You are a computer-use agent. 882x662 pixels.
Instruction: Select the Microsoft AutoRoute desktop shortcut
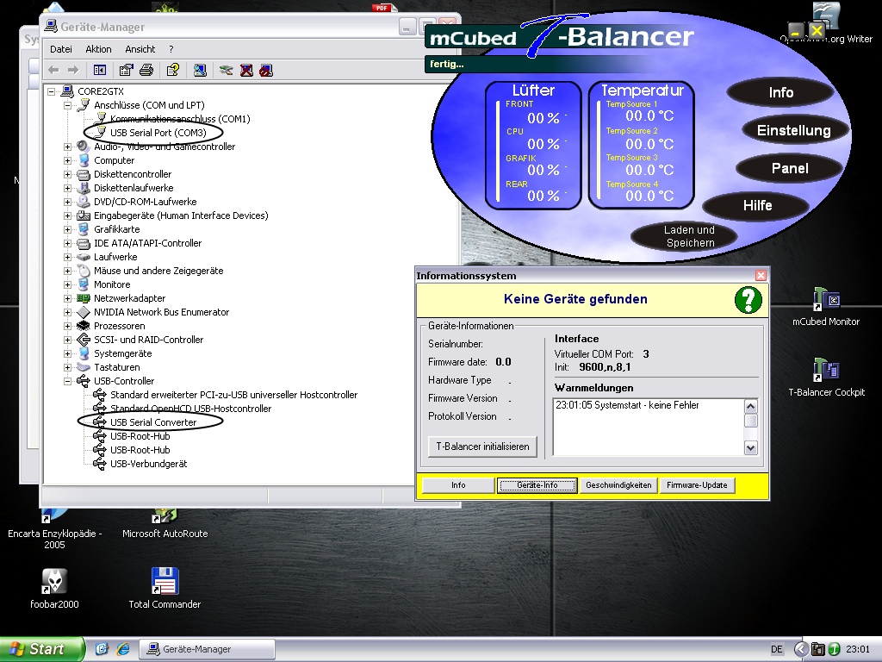click(x=165, y=523)
